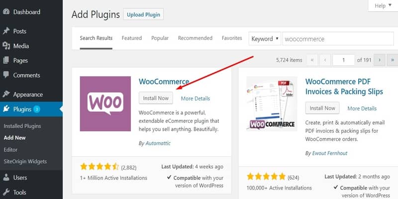The image size is (398, 199).
Task: Expand the Help dropdown tab
Action: [383, 5]
